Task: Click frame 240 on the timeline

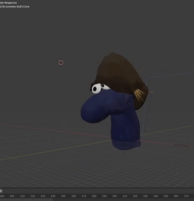Action: pos(53,196)
